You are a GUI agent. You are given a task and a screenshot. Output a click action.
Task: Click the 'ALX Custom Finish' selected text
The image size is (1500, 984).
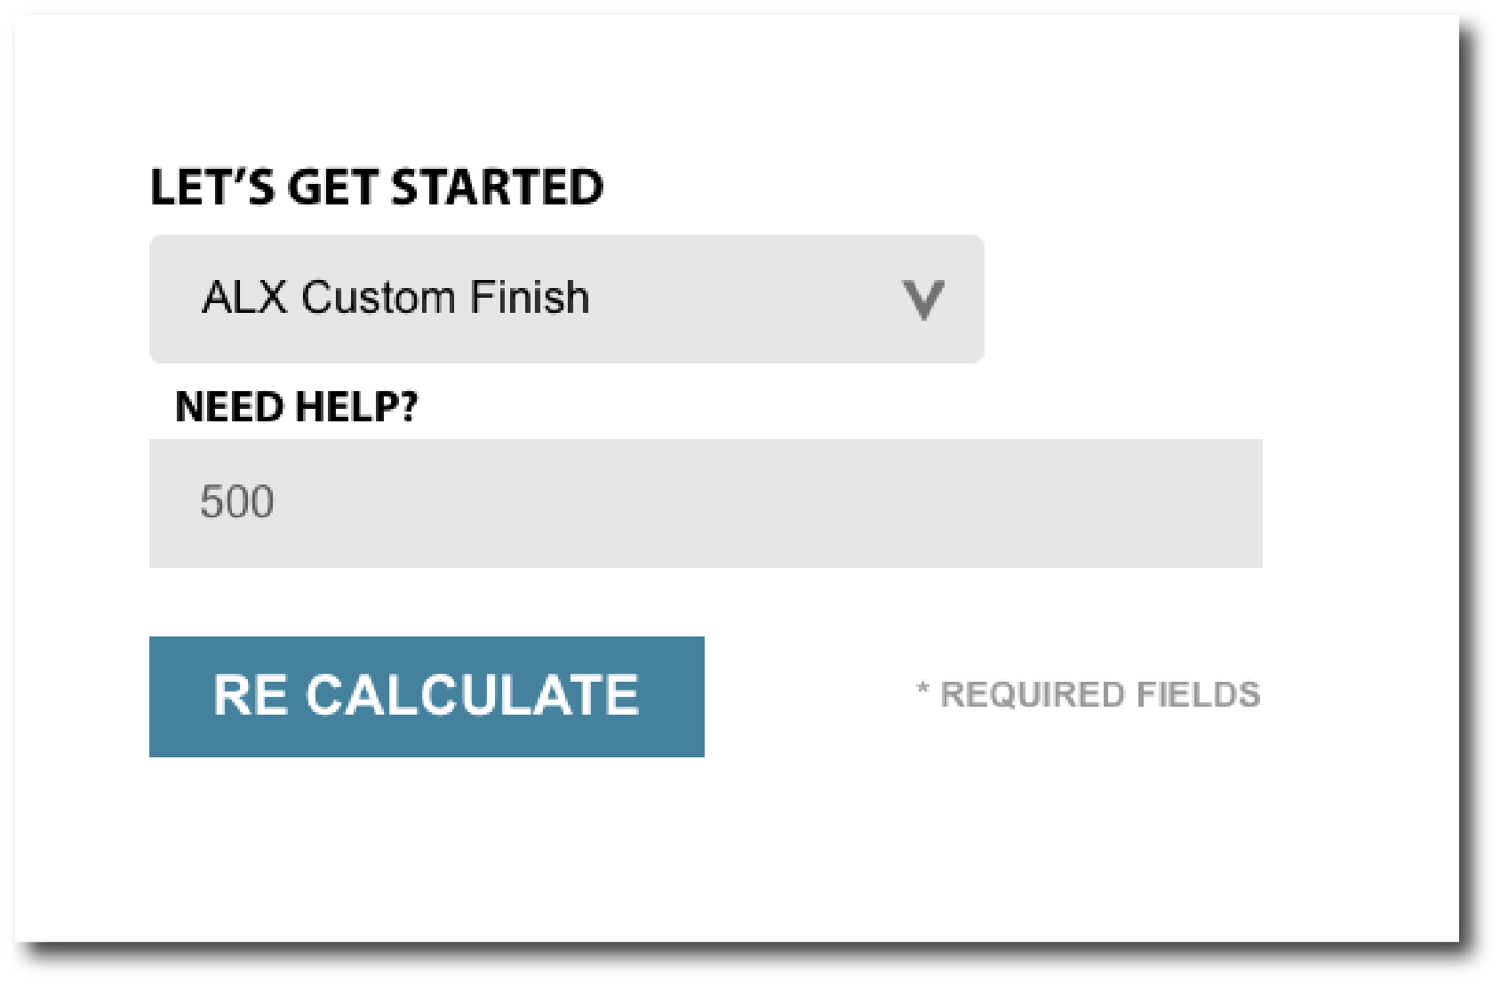395,298
